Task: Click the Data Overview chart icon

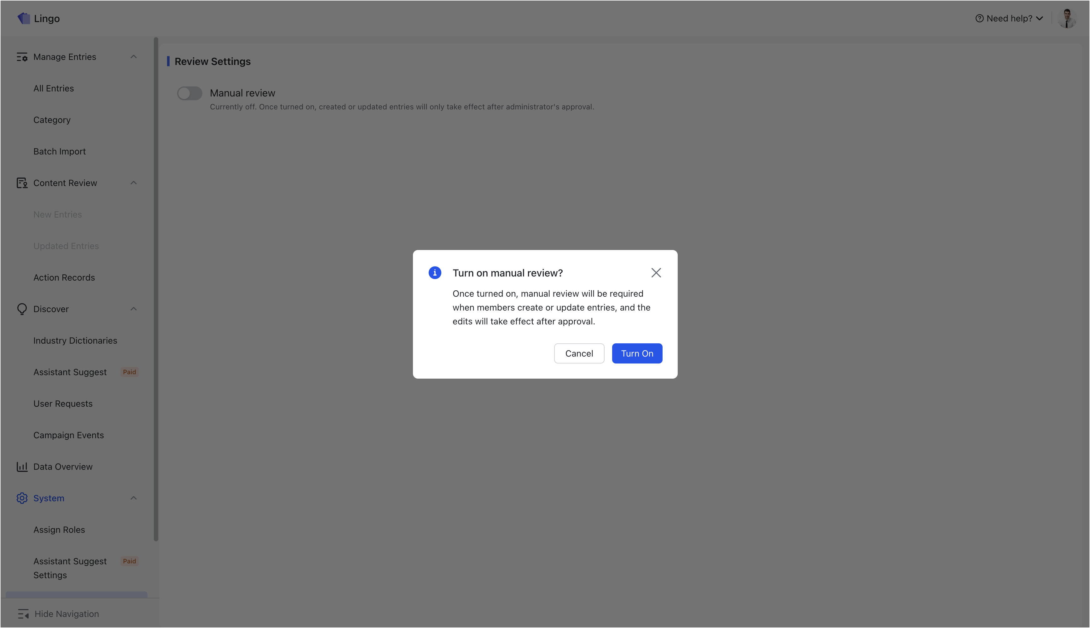Action: click(x=22, y=467)
